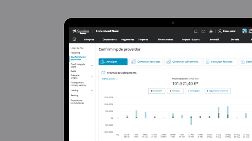Open the Finançament menu

[x=165, y=40]
